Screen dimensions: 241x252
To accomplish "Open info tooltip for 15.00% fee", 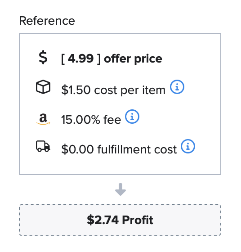I will 132,117.
